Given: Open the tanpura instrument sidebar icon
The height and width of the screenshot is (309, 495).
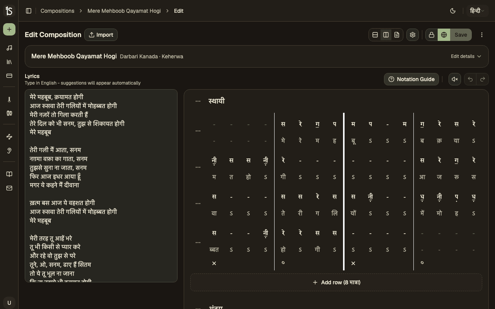Looking at the screenshot, I should pos(9,99).
